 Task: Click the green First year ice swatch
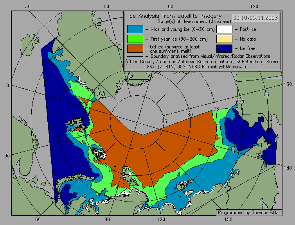(135, 39)
